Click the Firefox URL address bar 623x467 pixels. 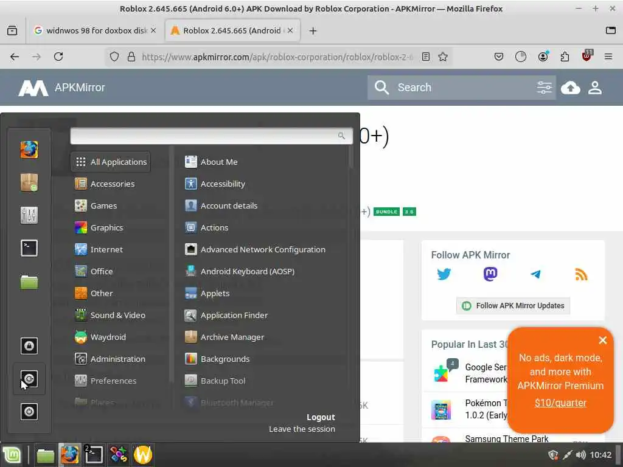point(277,57)
